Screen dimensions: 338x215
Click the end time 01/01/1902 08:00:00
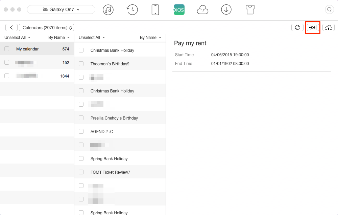[x=230, y=64]
